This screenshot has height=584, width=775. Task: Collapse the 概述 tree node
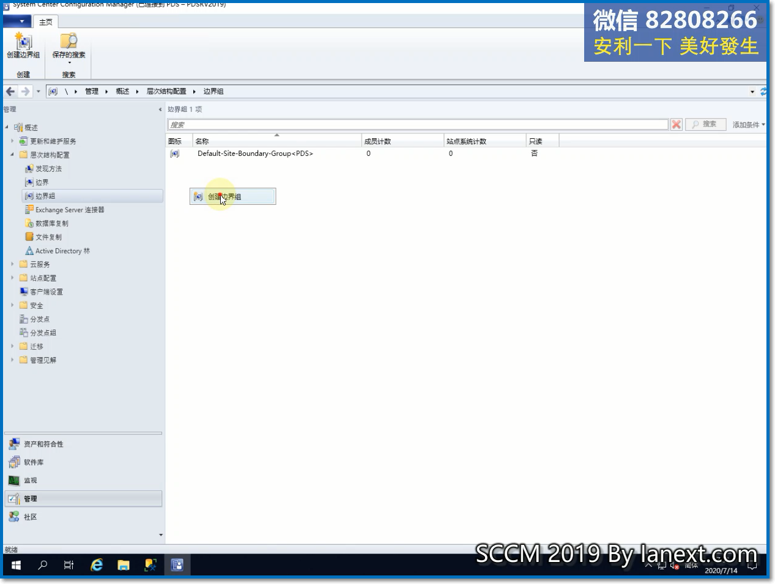7,127
